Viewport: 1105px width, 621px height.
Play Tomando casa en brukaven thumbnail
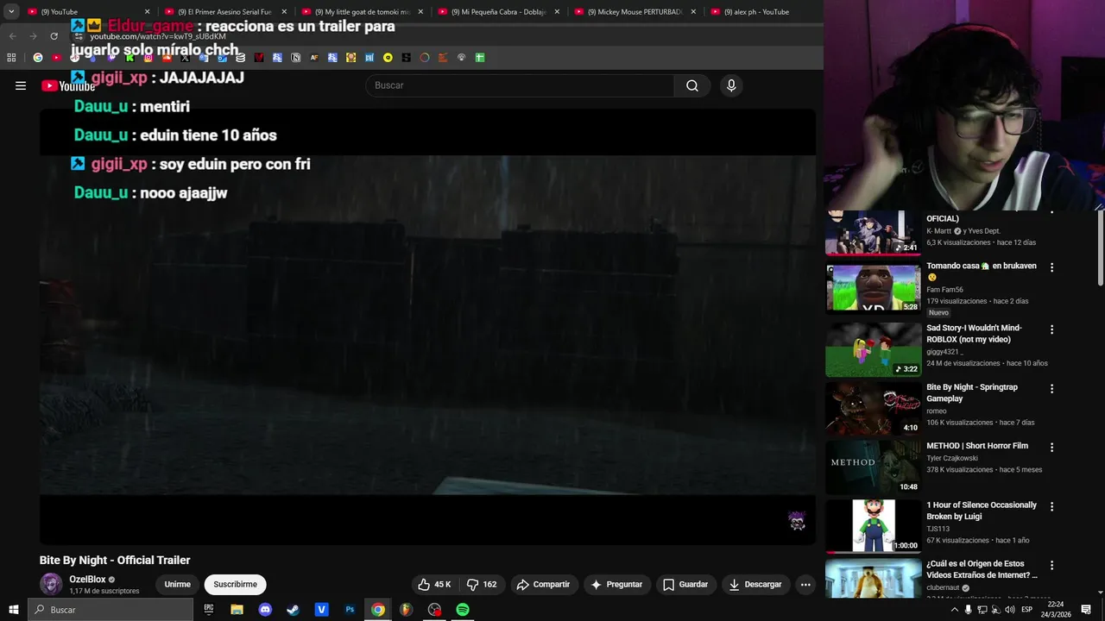coord(874,288)
